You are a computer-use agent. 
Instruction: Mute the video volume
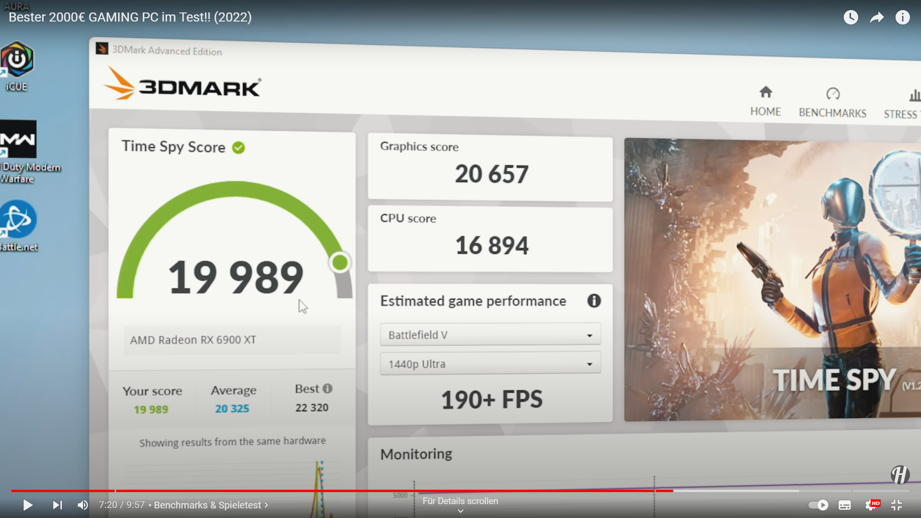83,505
